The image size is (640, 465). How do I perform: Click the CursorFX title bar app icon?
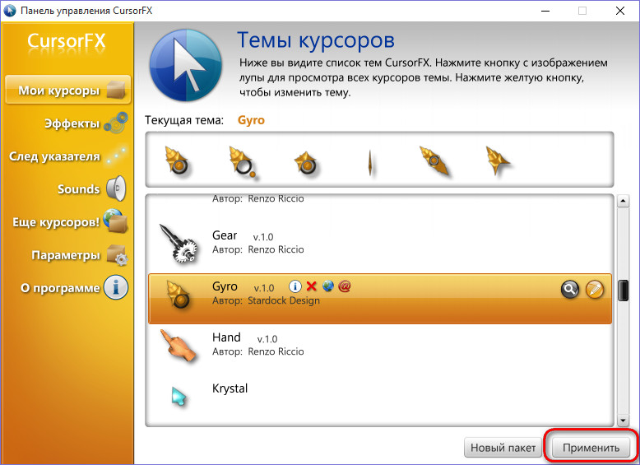tap(9, 11)
